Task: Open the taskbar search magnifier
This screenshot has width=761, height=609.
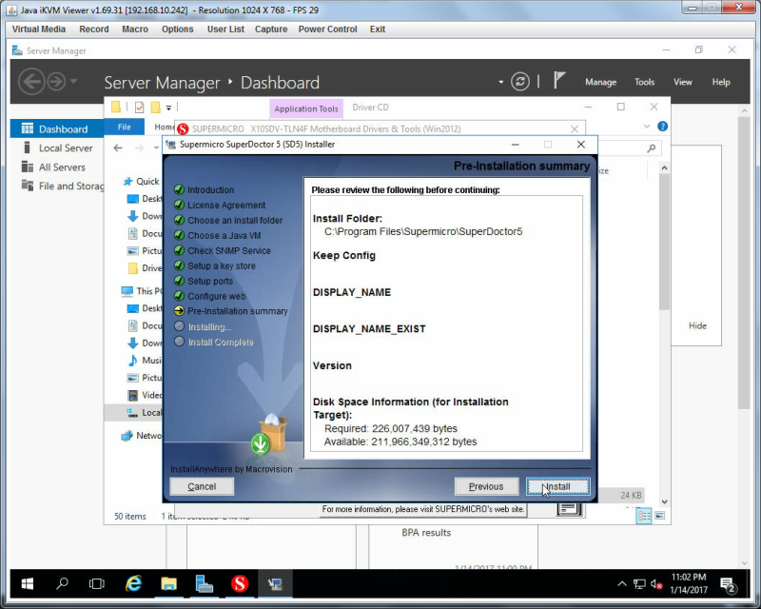Action: coord(62,583)
